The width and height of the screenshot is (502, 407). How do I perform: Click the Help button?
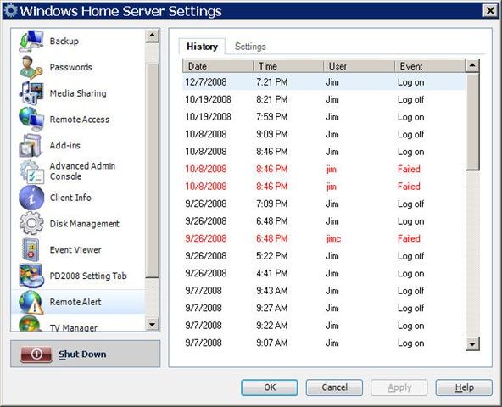(x=464, y=387)
